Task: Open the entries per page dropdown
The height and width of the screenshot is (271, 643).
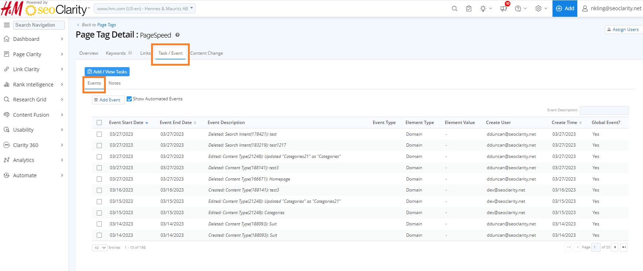Action: point(99,248)
